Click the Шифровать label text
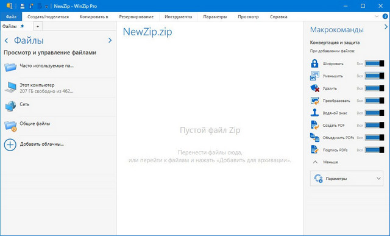This screenshot has width=390, height=236. 333,64
